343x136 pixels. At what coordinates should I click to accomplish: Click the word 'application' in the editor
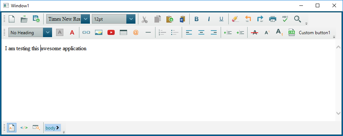75,49
